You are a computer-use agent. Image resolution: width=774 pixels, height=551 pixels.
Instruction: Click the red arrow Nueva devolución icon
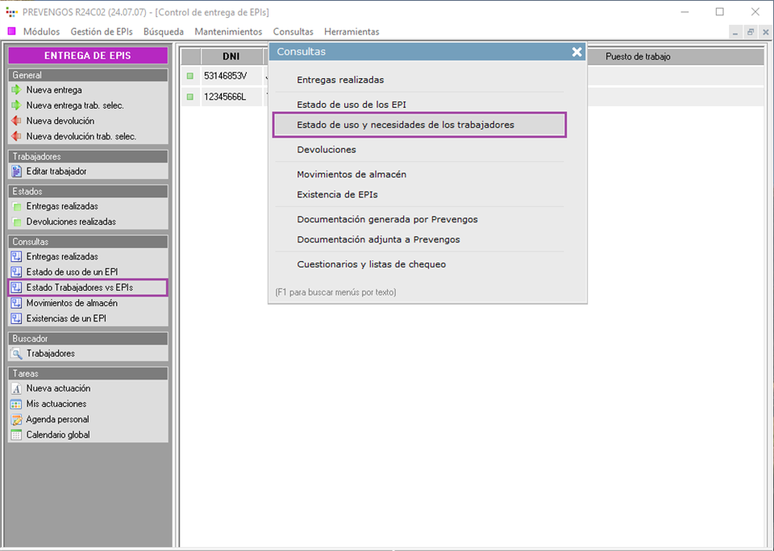tap(16, 121)
